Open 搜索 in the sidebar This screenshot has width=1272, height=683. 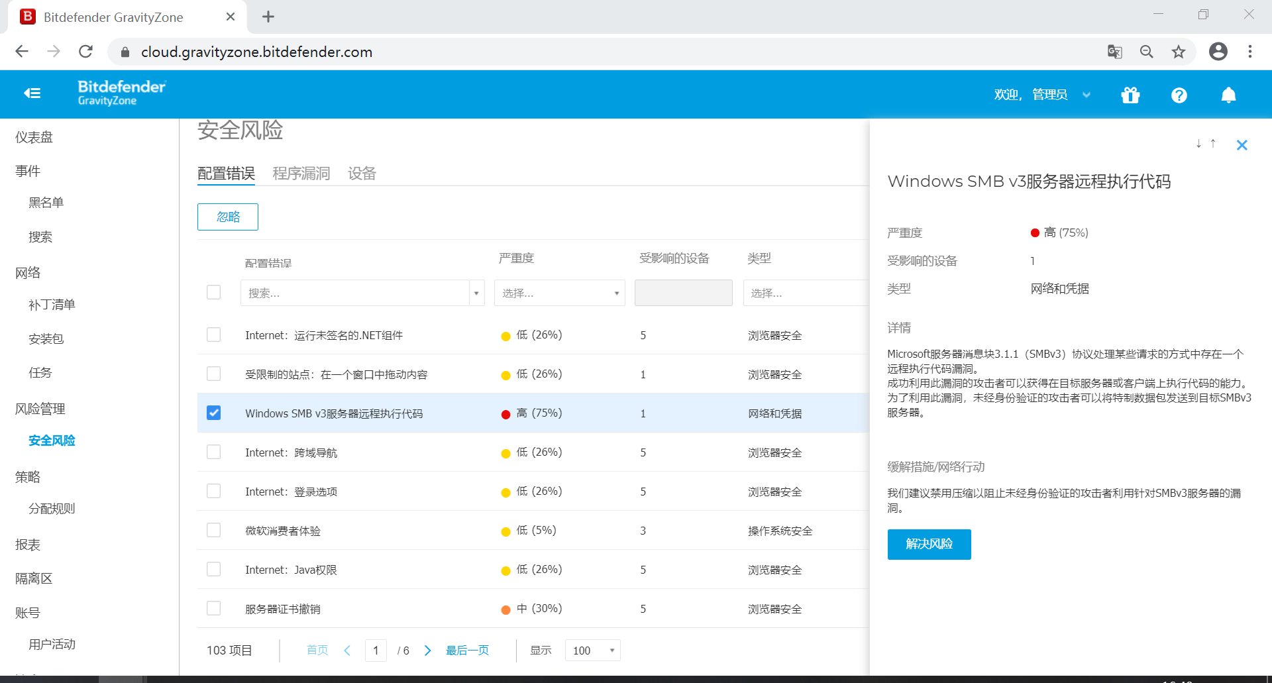[40, 236]
